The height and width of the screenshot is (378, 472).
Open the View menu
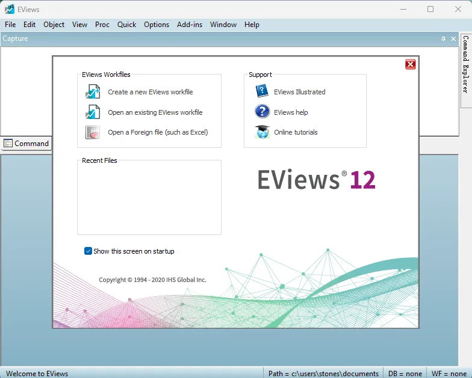click(x=79, y=25)
